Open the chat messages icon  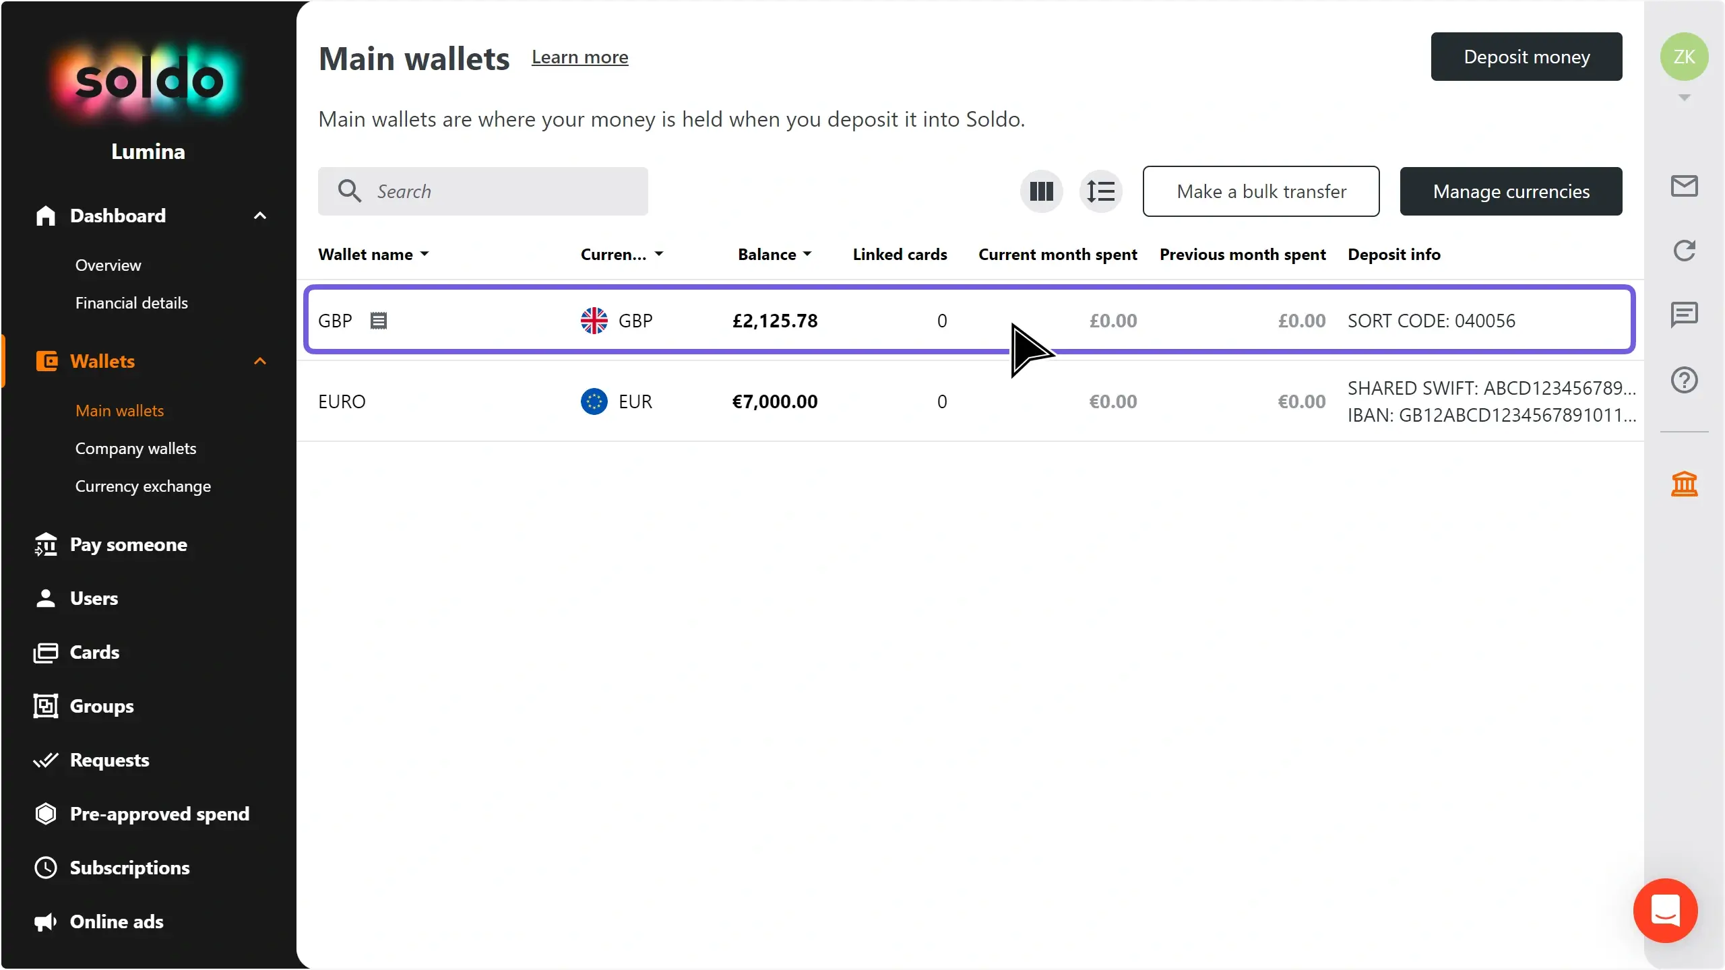[1684, 315]
